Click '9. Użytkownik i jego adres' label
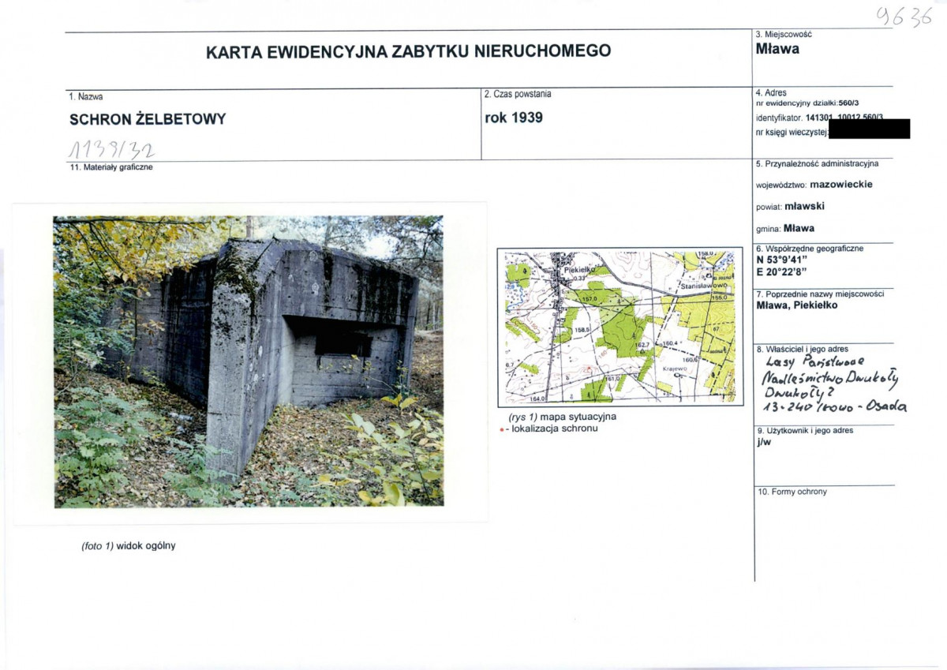 805,431
